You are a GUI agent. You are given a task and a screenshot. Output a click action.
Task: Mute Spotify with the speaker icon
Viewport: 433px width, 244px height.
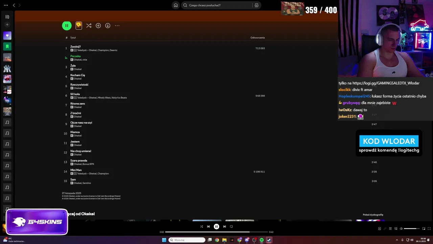[x=401, y=228]
